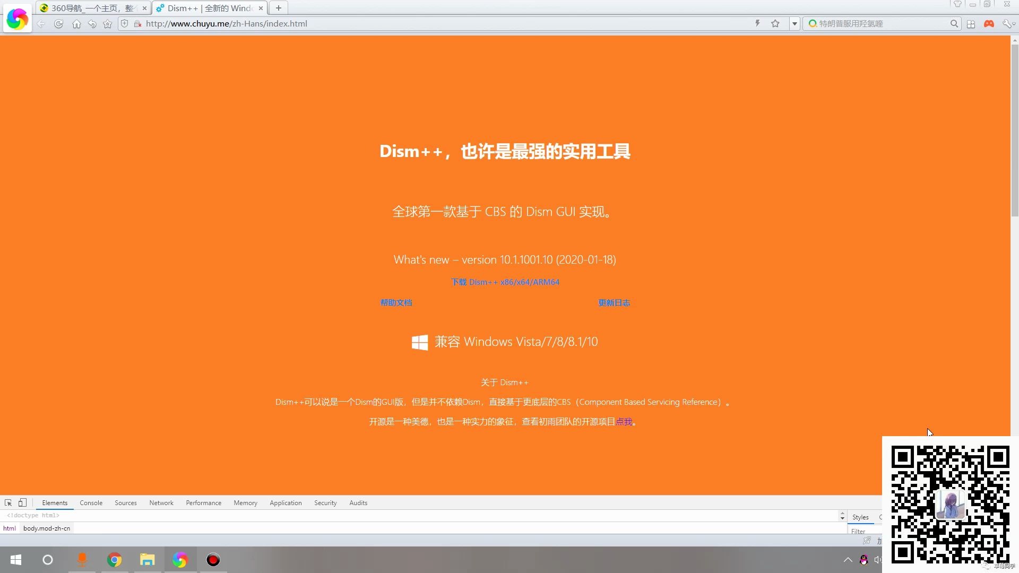The image size is (1019, 573).
Task: Reload the page with the refresh icon
Action: point(58,24)
